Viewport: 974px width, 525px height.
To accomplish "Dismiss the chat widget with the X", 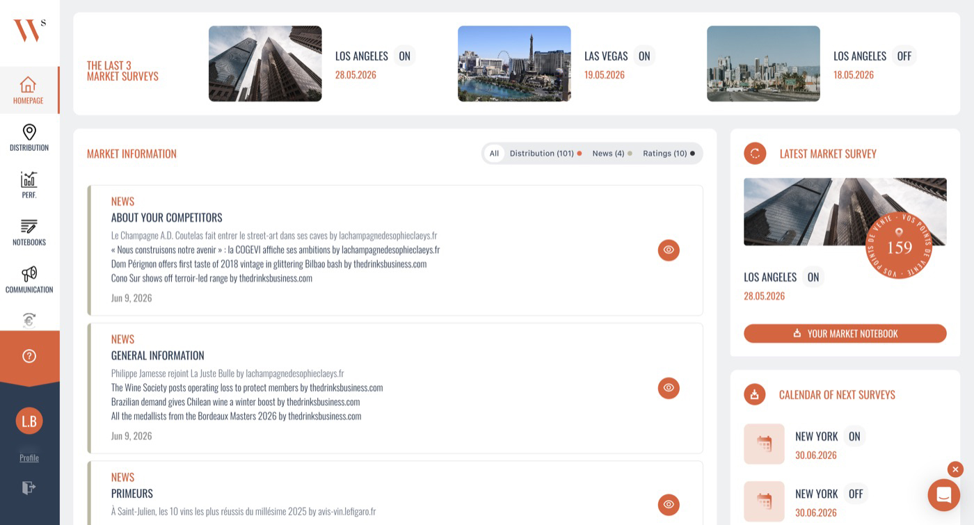I will (955, 469).
